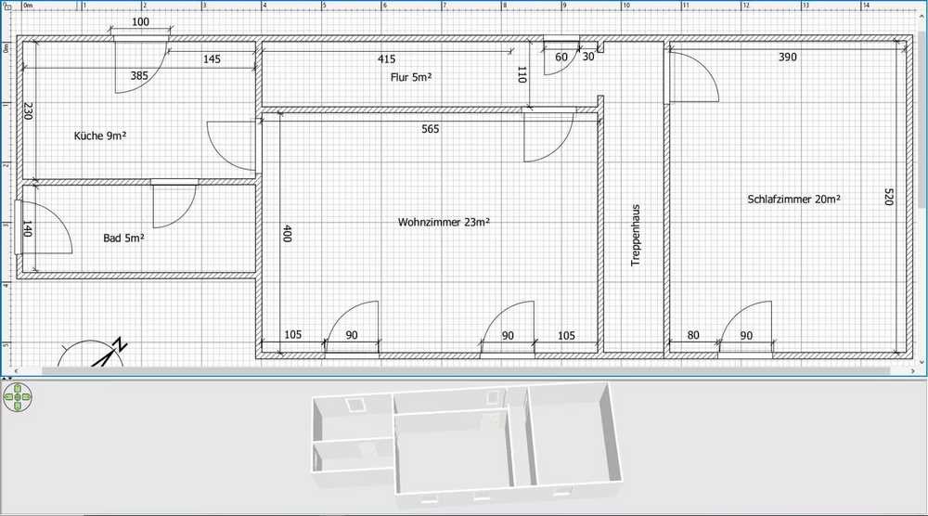This screenshot has height=516, width=928.
Task: Select the 565 dimension line label
Action: click(x=431, y=129)
